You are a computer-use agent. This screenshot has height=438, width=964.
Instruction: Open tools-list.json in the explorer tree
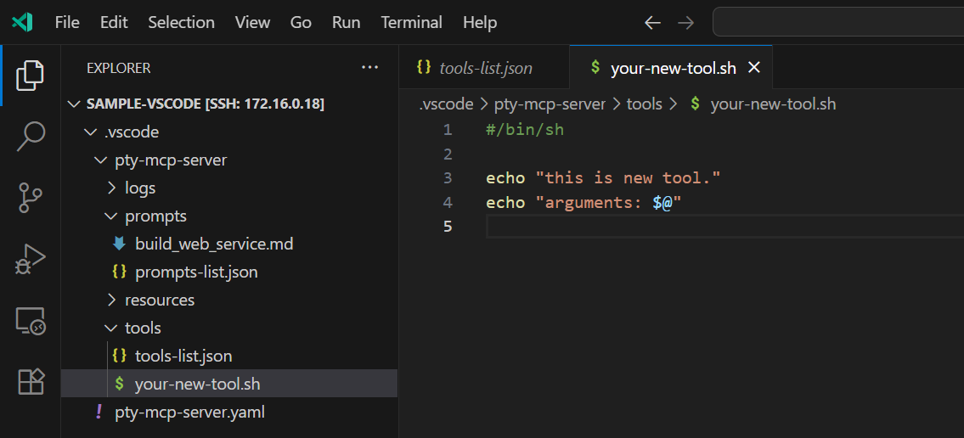pos(229,356)
